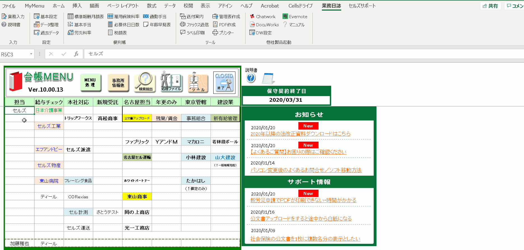Open 2020年以降の法改正資料ダウンロード link
Image resolution: width=524 pixels, height=250 pixels.
tap(300, 134)
